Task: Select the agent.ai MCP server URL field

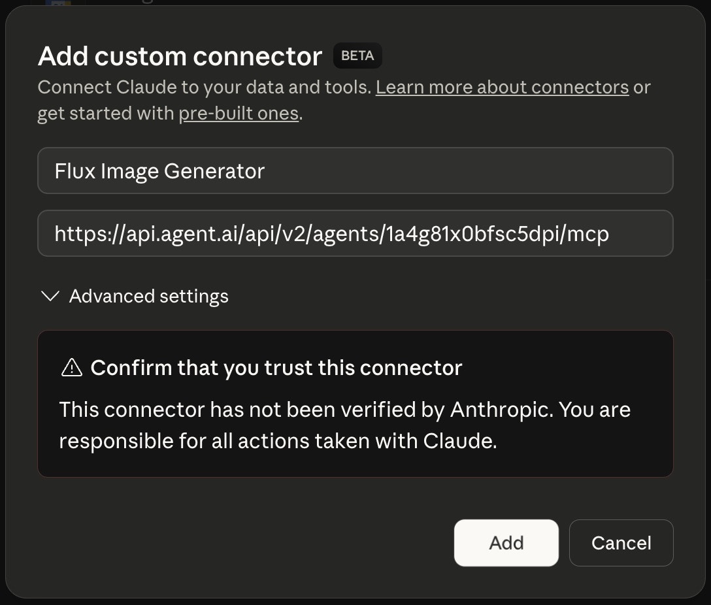Action: (x=355, y=233)
